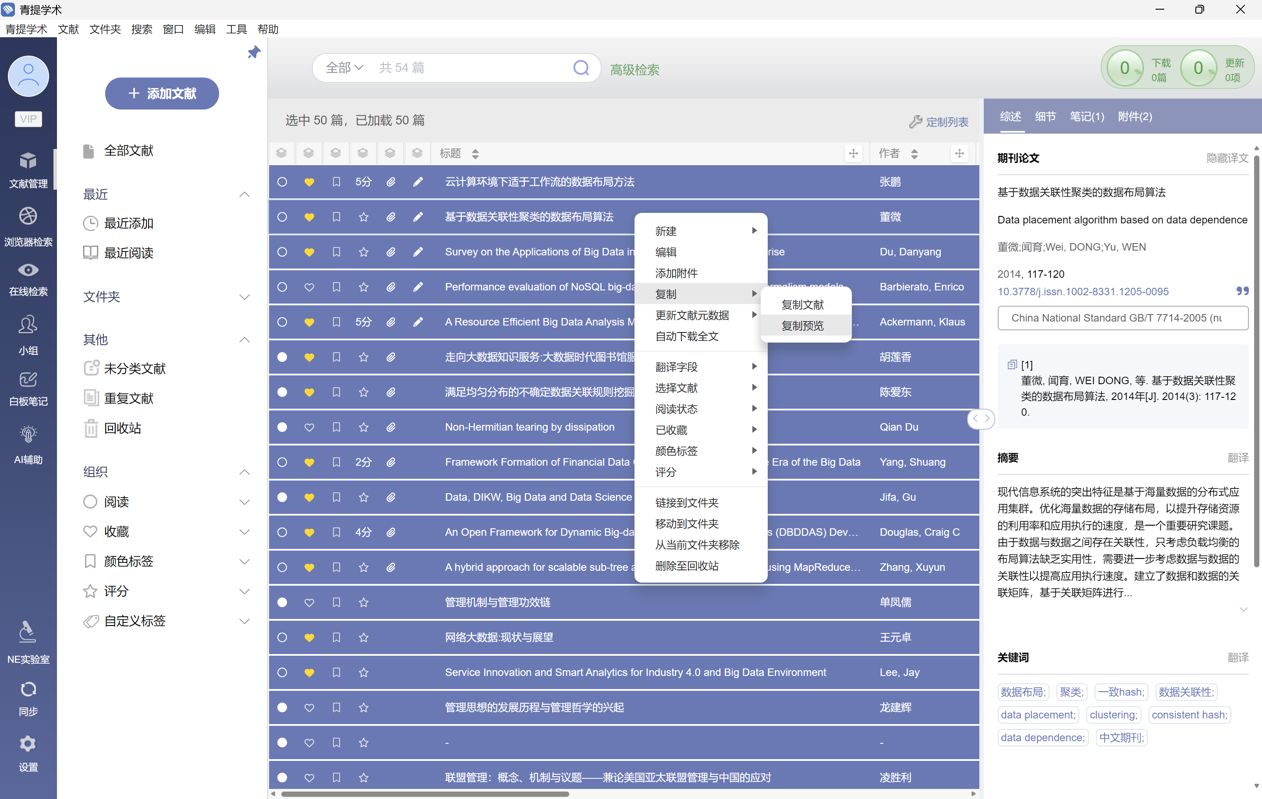
Task: Open the 全部 search scope dropdown
Action: point(344,67)
